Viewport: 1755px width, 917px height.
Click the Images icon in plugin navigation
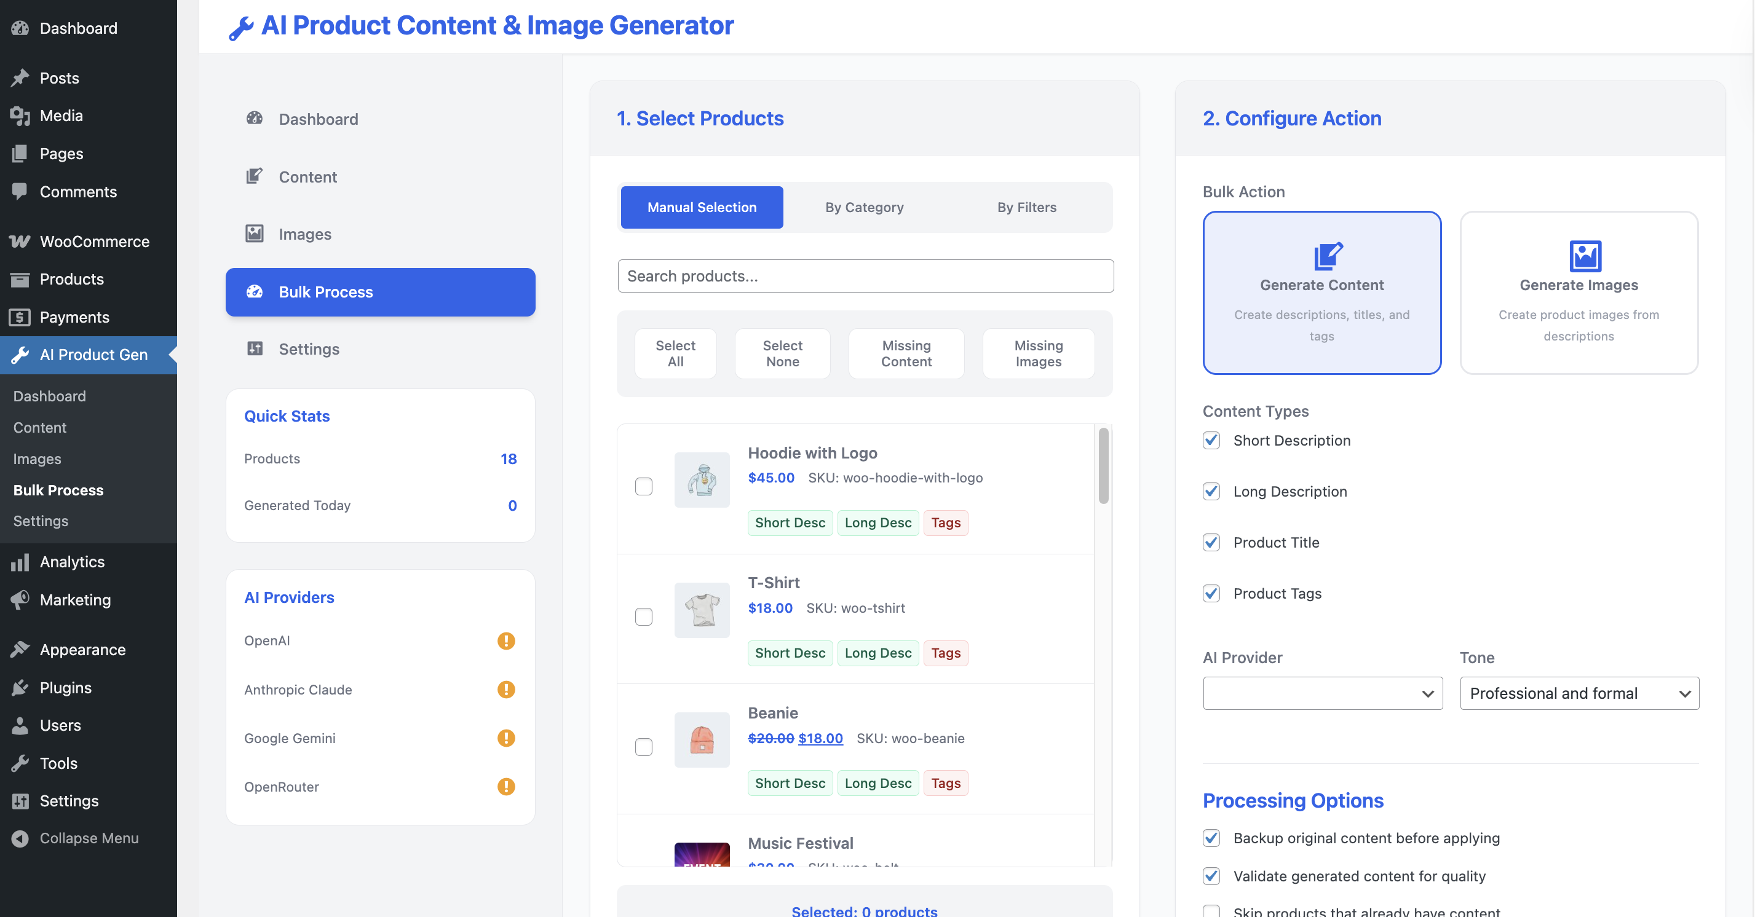pos(254,234)
